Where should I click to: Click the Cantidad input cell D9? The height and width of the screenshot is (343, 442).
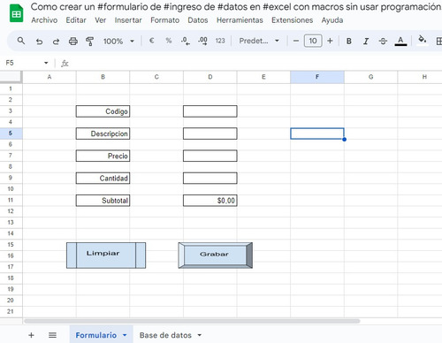[x=210, y=178]
